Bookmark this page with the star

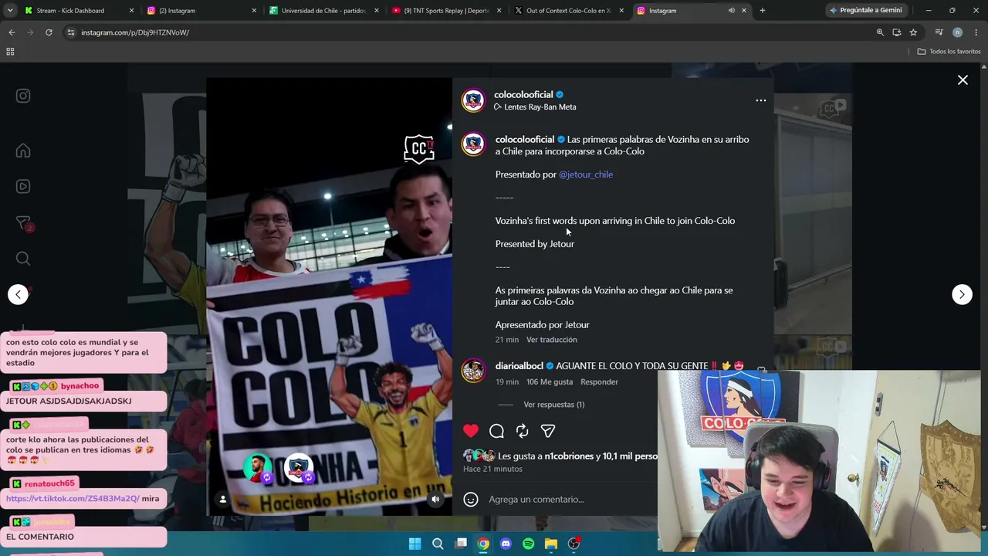(x=913, y=32)
